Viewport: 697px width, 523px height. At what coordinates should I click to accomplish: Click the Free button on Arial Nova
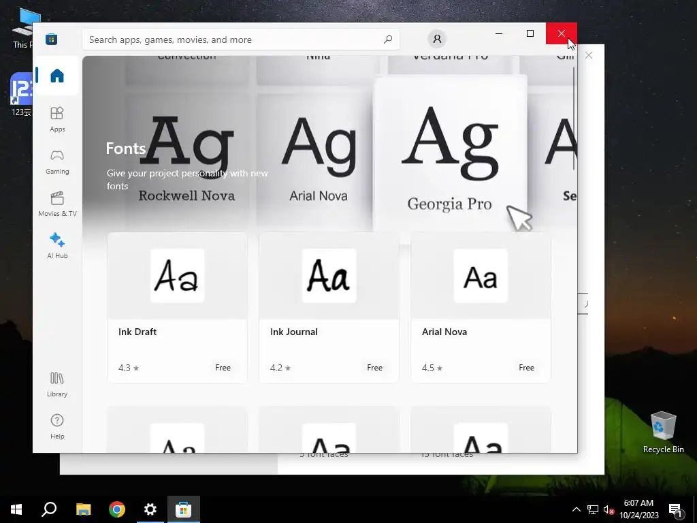click(x=526, y=368)
